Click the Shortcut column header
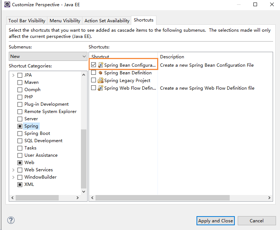Image resolution: width=280 pixels, height=230 pixels. pyautogui.click(x=100, y=56)
